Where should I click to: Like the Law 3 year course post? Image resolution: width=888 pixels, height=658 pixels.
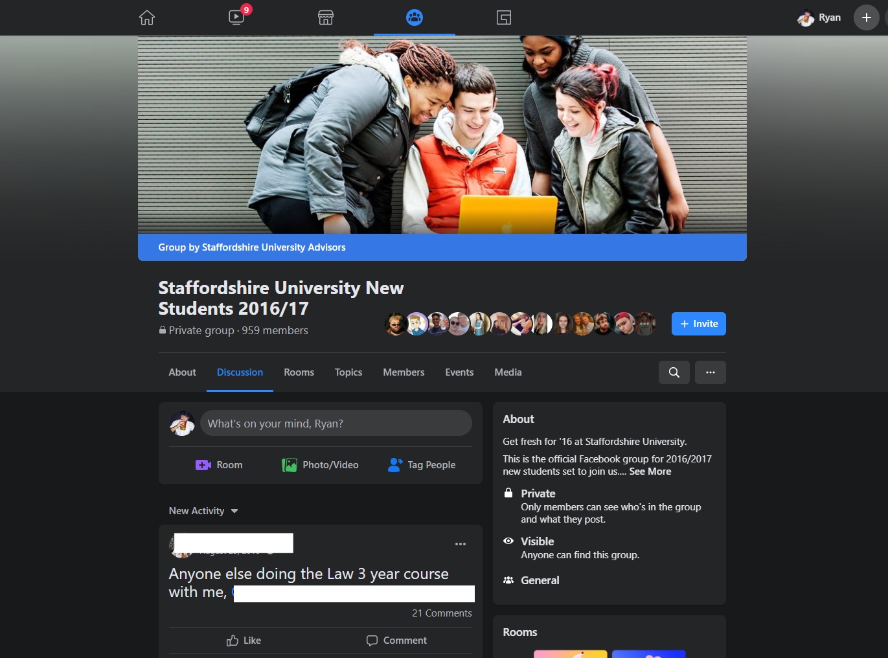pyautogui.click(x=244, y=641)
